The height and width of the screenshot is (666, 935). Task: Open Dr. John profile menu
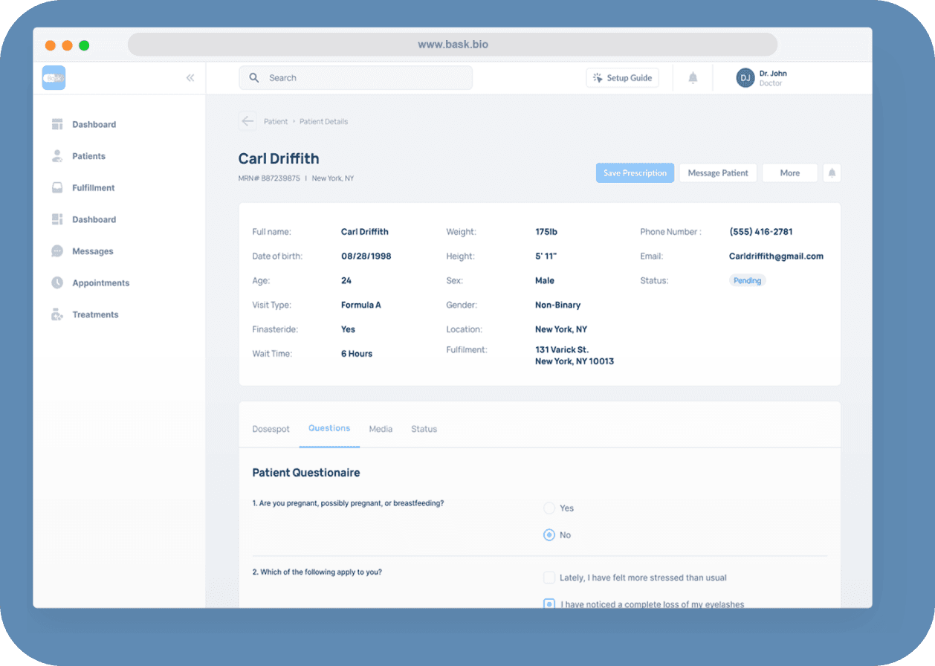tap(762, 78)
